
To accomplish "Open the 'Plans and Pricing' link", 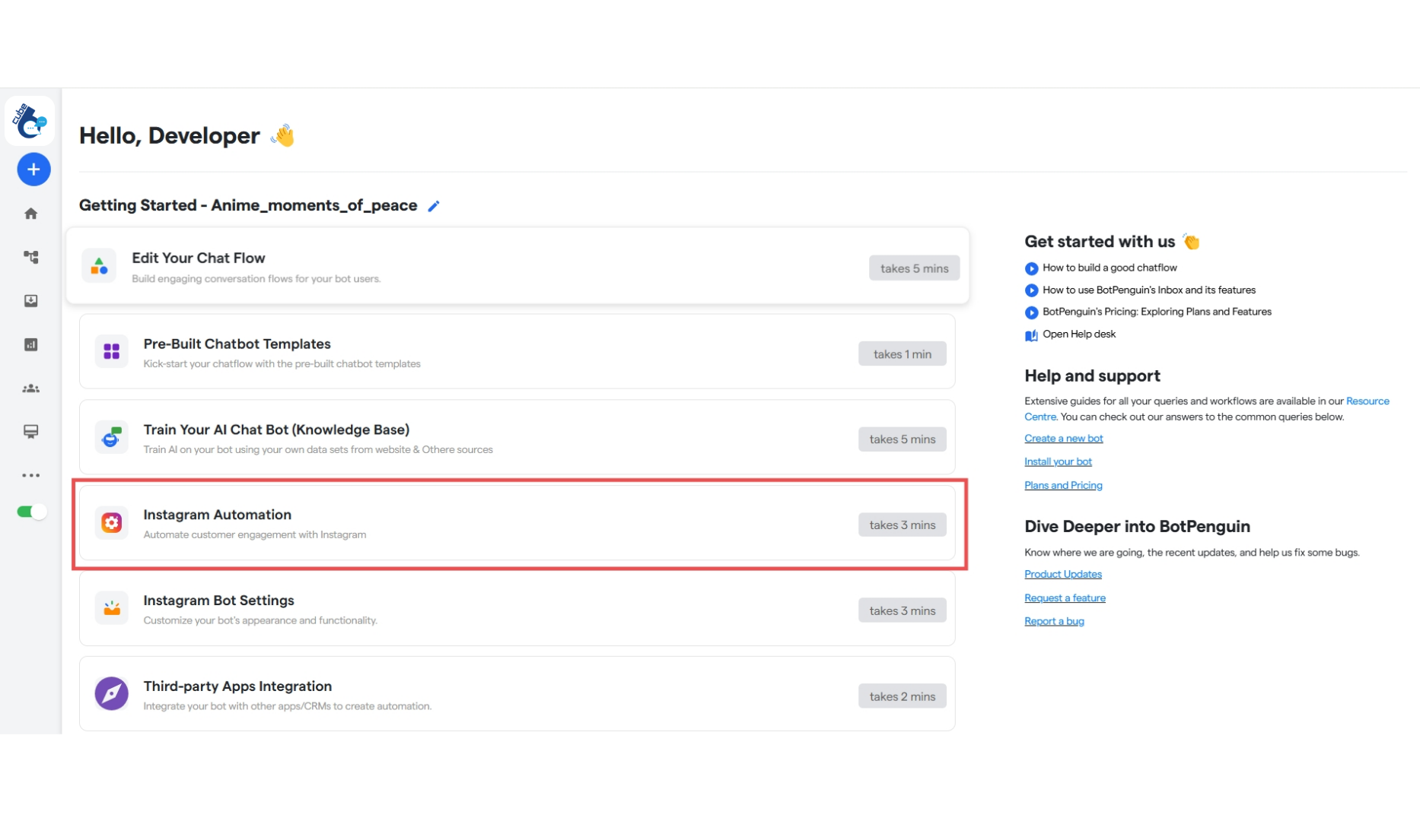I will tap(1063, 485).
